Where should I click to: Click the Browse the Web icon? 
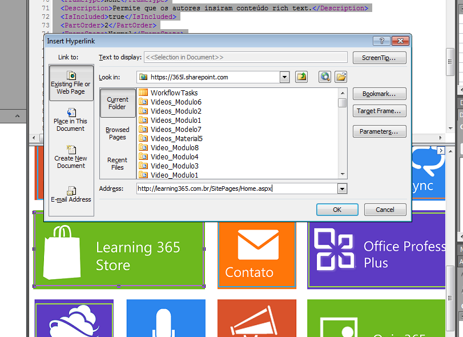point(325,77)
